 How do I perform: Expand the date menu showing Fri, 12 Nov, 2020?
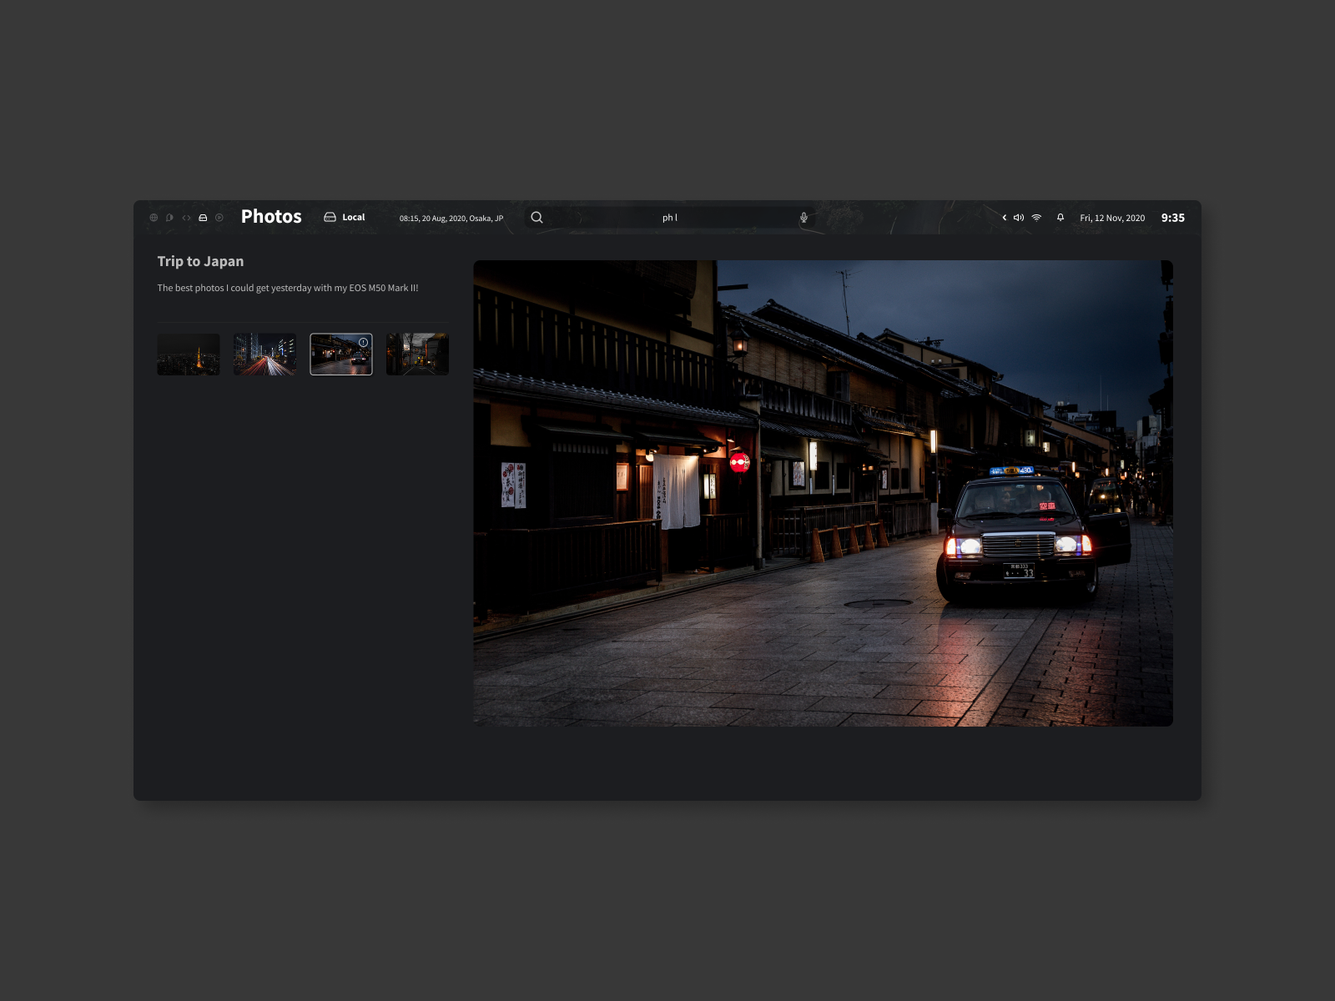click(x=1112, y=217)
